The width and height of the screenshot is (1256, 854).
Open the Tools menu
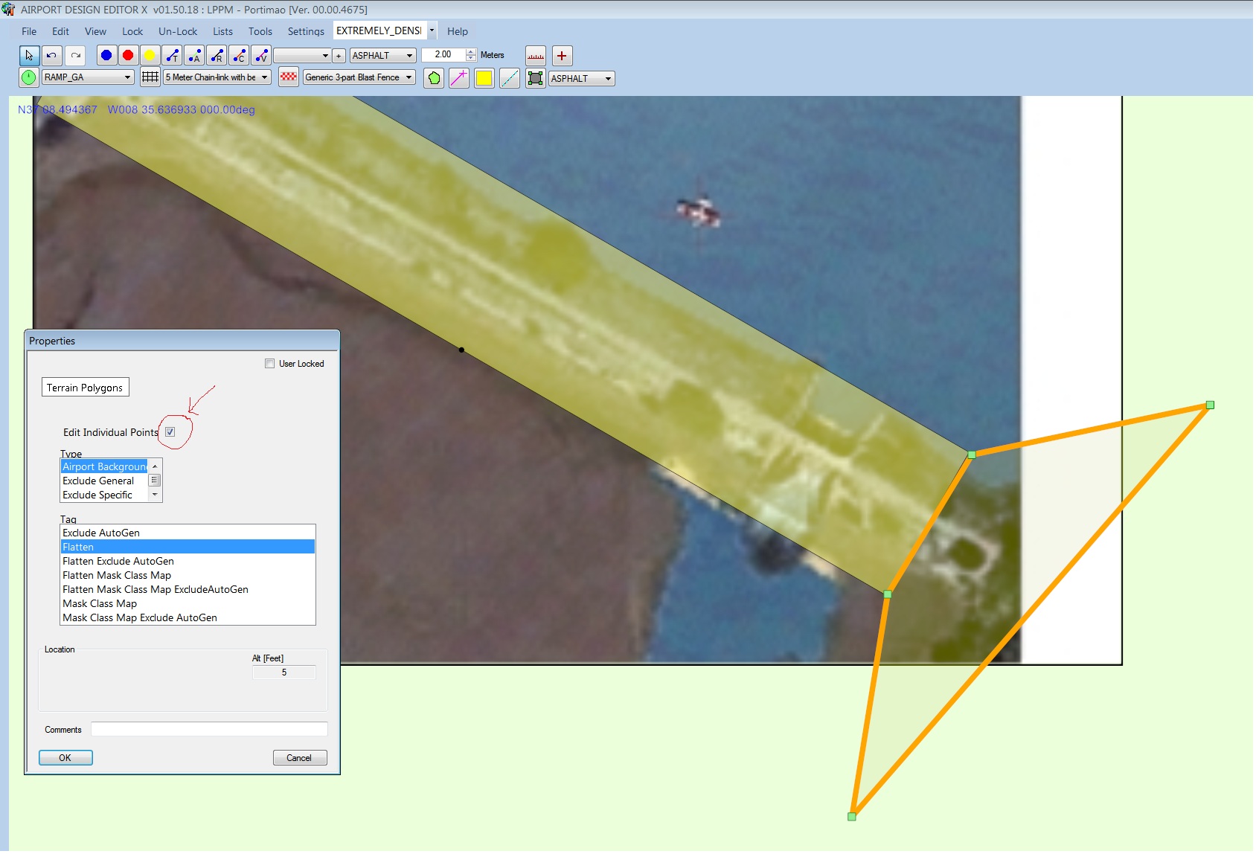[260, 31]
